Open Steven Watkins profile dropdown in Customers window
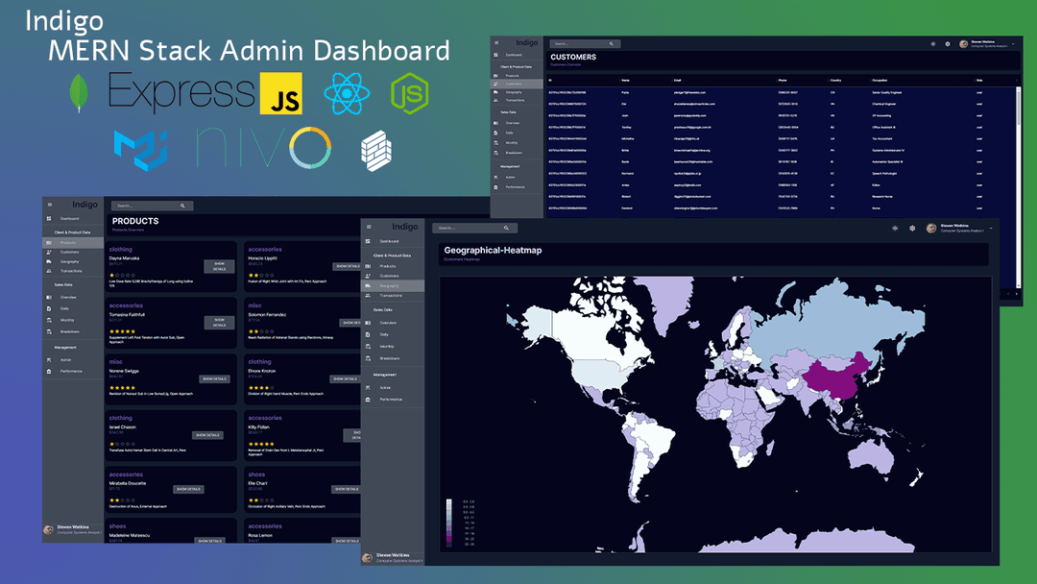Screen dimensions: 1037x584 pyautogui.click(x=1013, y=44)
